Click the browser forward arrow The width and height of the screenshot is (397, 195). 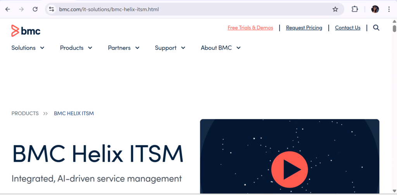pos(22,9)
